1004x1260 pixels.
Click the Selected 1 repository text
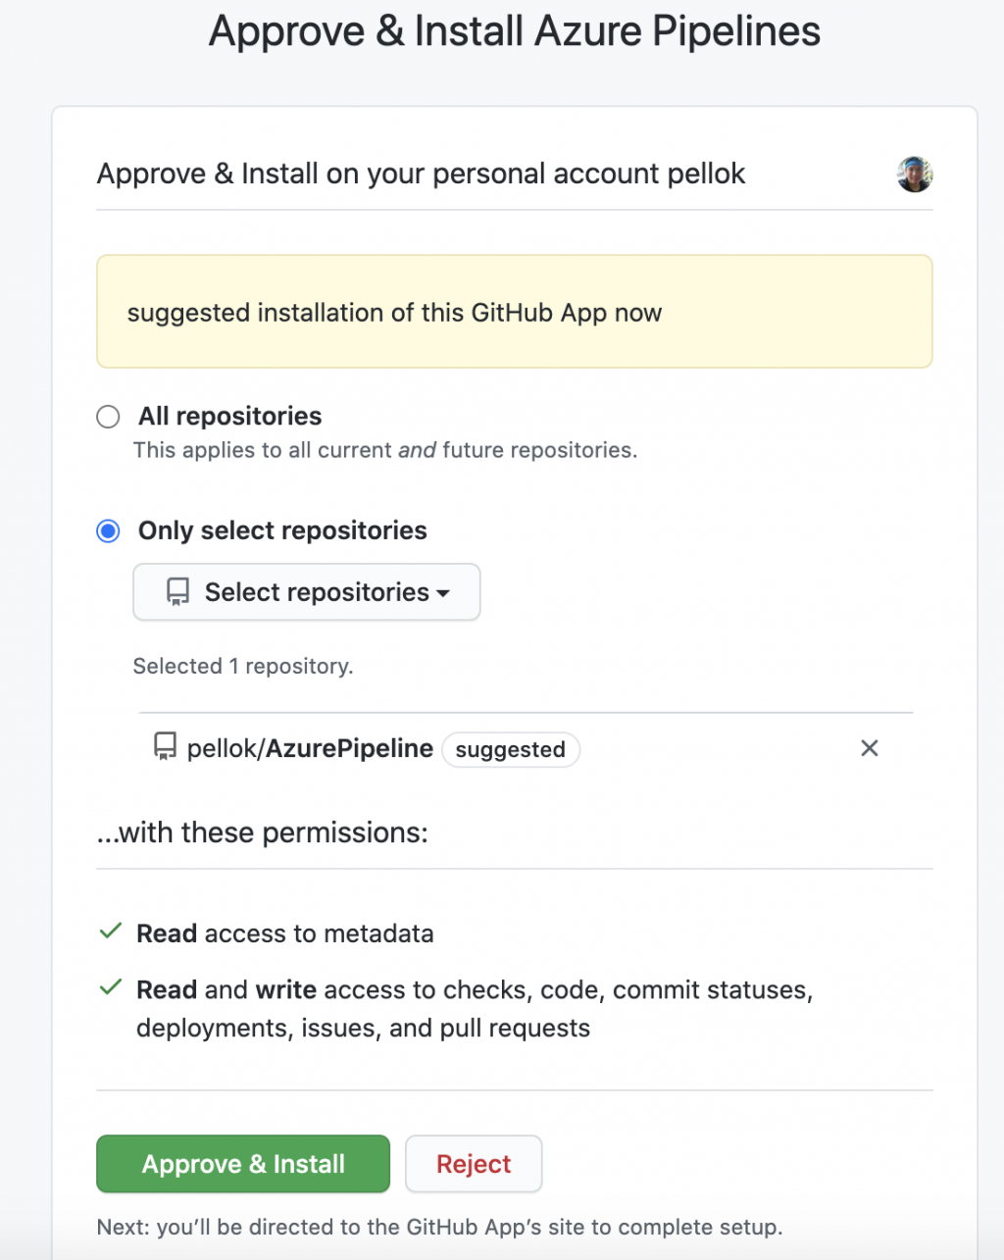243,666
